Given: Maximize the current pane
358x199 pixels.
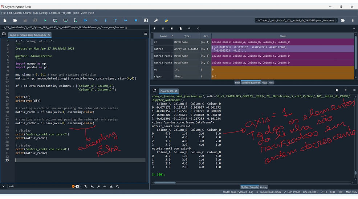Looking at the screenshot, I should (x=146, y=20).
